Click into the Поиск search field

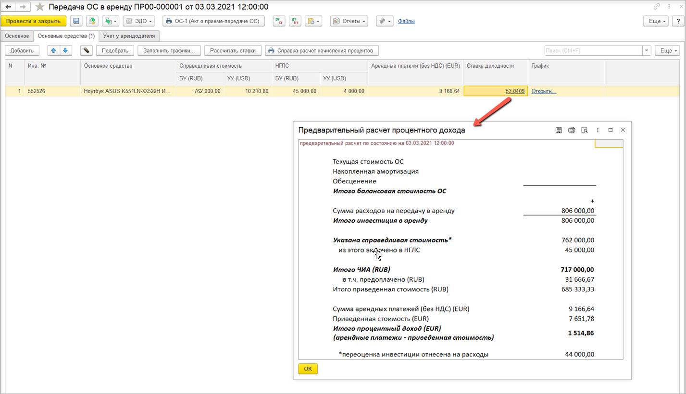tap(593, 50)
